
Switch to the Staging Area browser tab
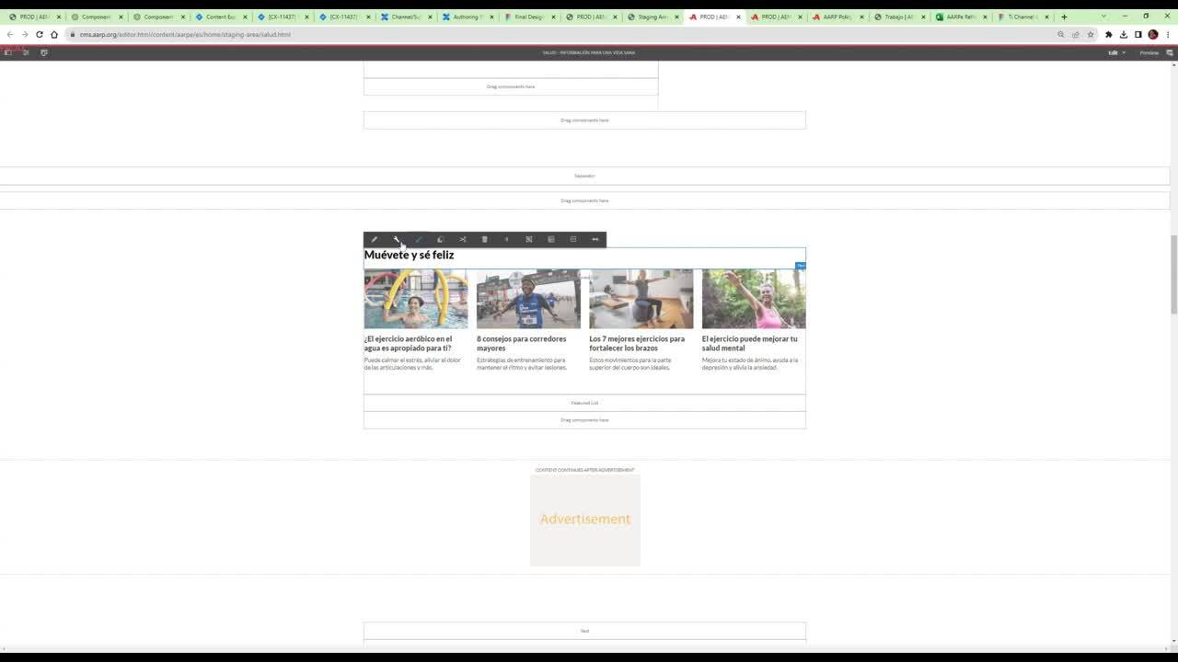(x=653, y=17)
